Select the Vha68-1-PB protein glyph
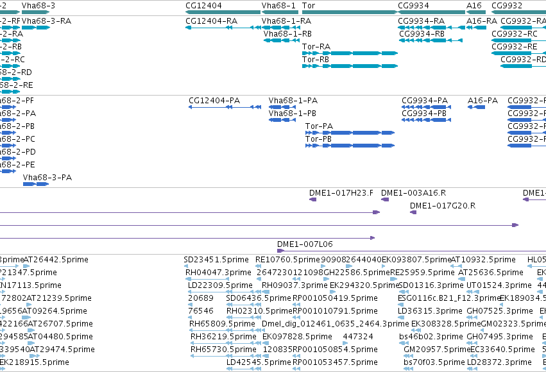546x372 pixels. [x=282, y=120]
